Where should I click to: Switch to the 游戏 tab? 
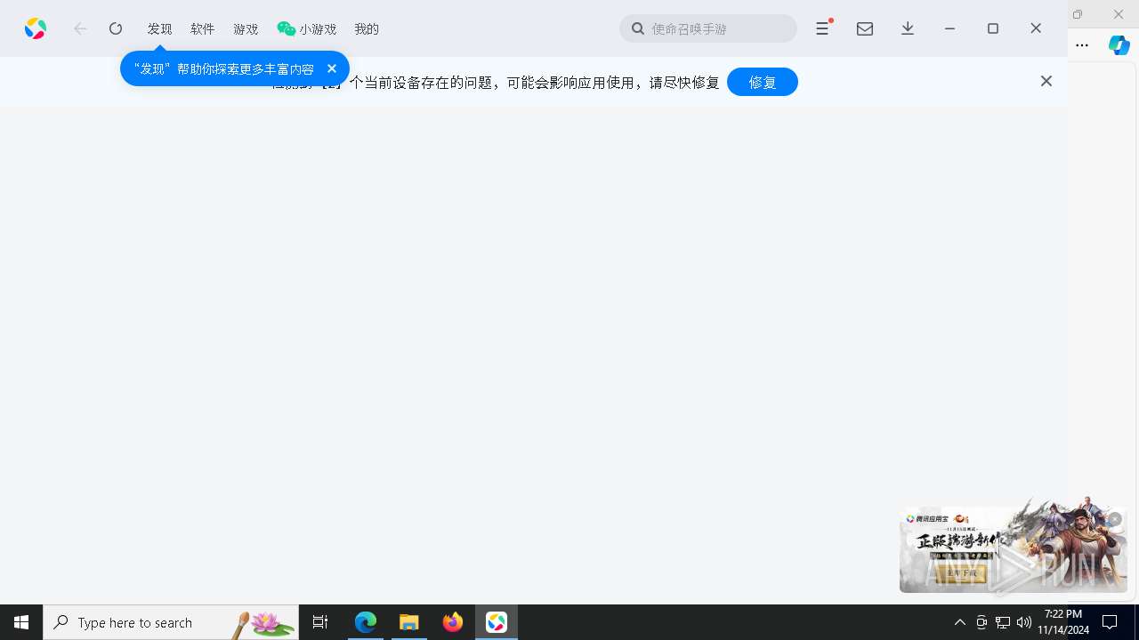(x=246, y=28)
